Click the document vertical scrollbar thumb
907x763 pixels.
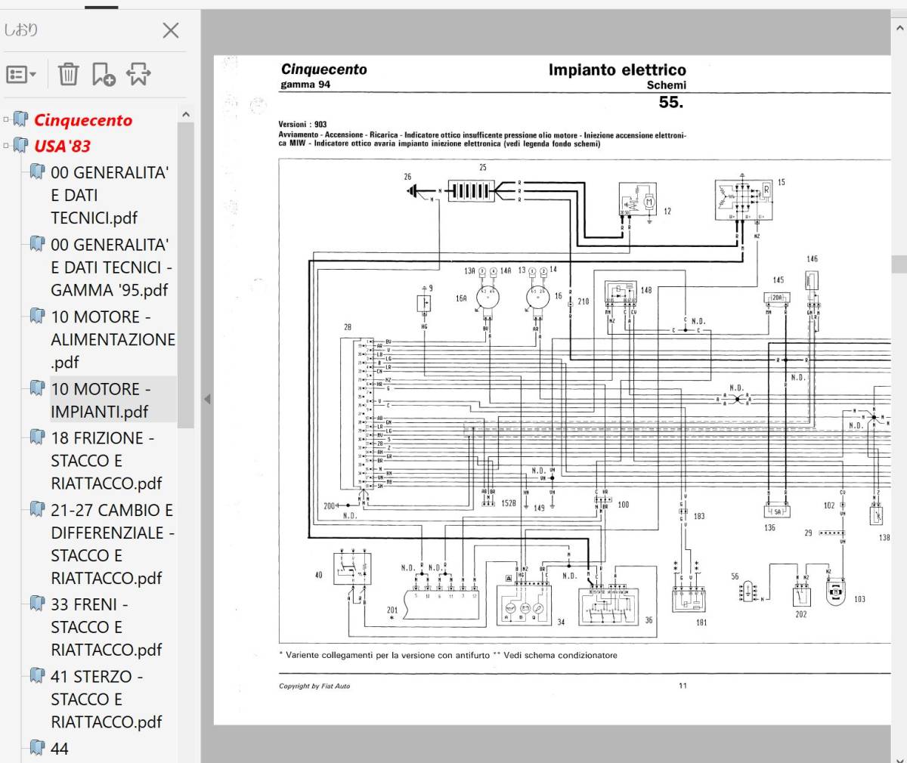(x=899, y=264)
